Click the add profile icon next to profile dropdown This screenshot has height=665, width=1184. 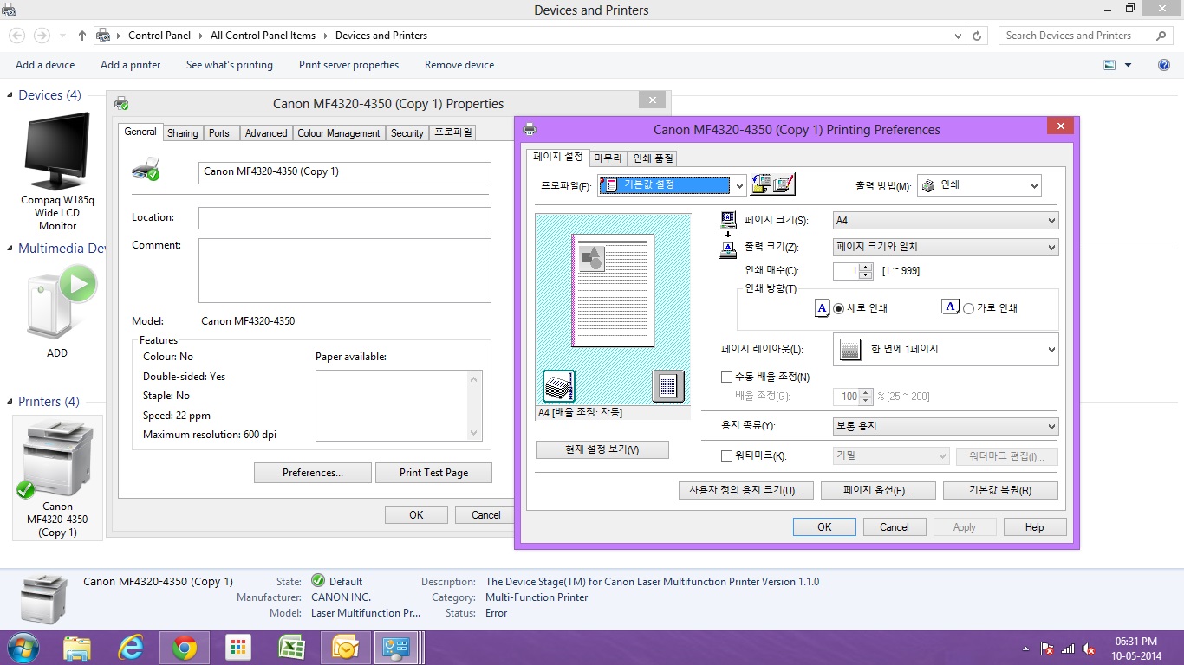click(761, 184)
